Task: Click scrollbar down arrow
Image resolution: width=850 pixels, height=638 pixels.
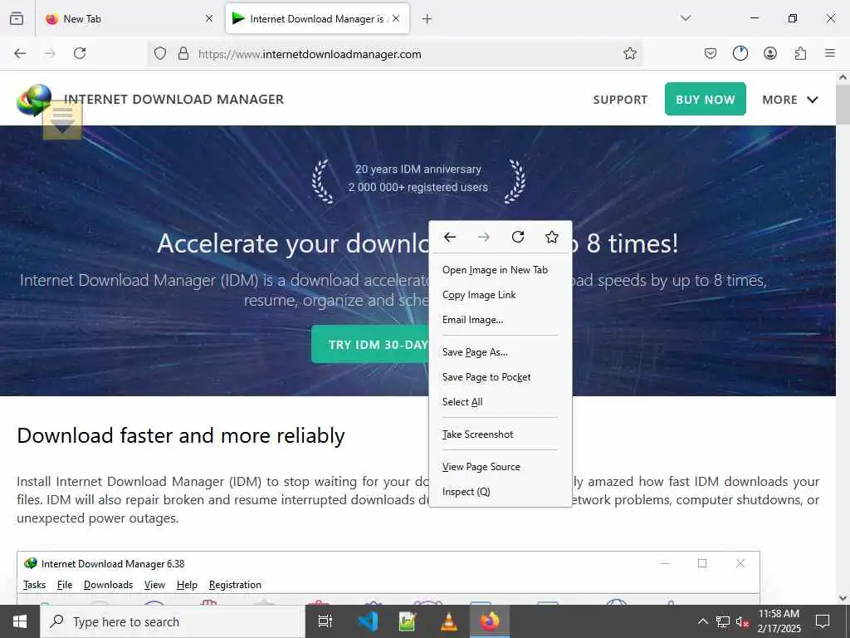Action: 843,598
